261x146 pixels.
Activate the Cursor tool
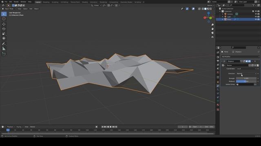(4, 19)
